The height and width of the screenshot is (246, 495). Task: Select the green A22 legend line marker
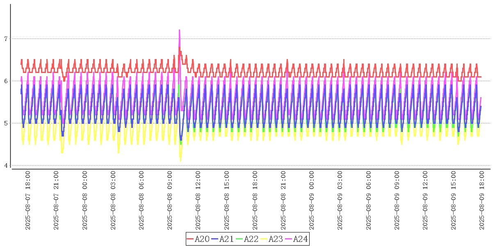click(x=239, y=239)
